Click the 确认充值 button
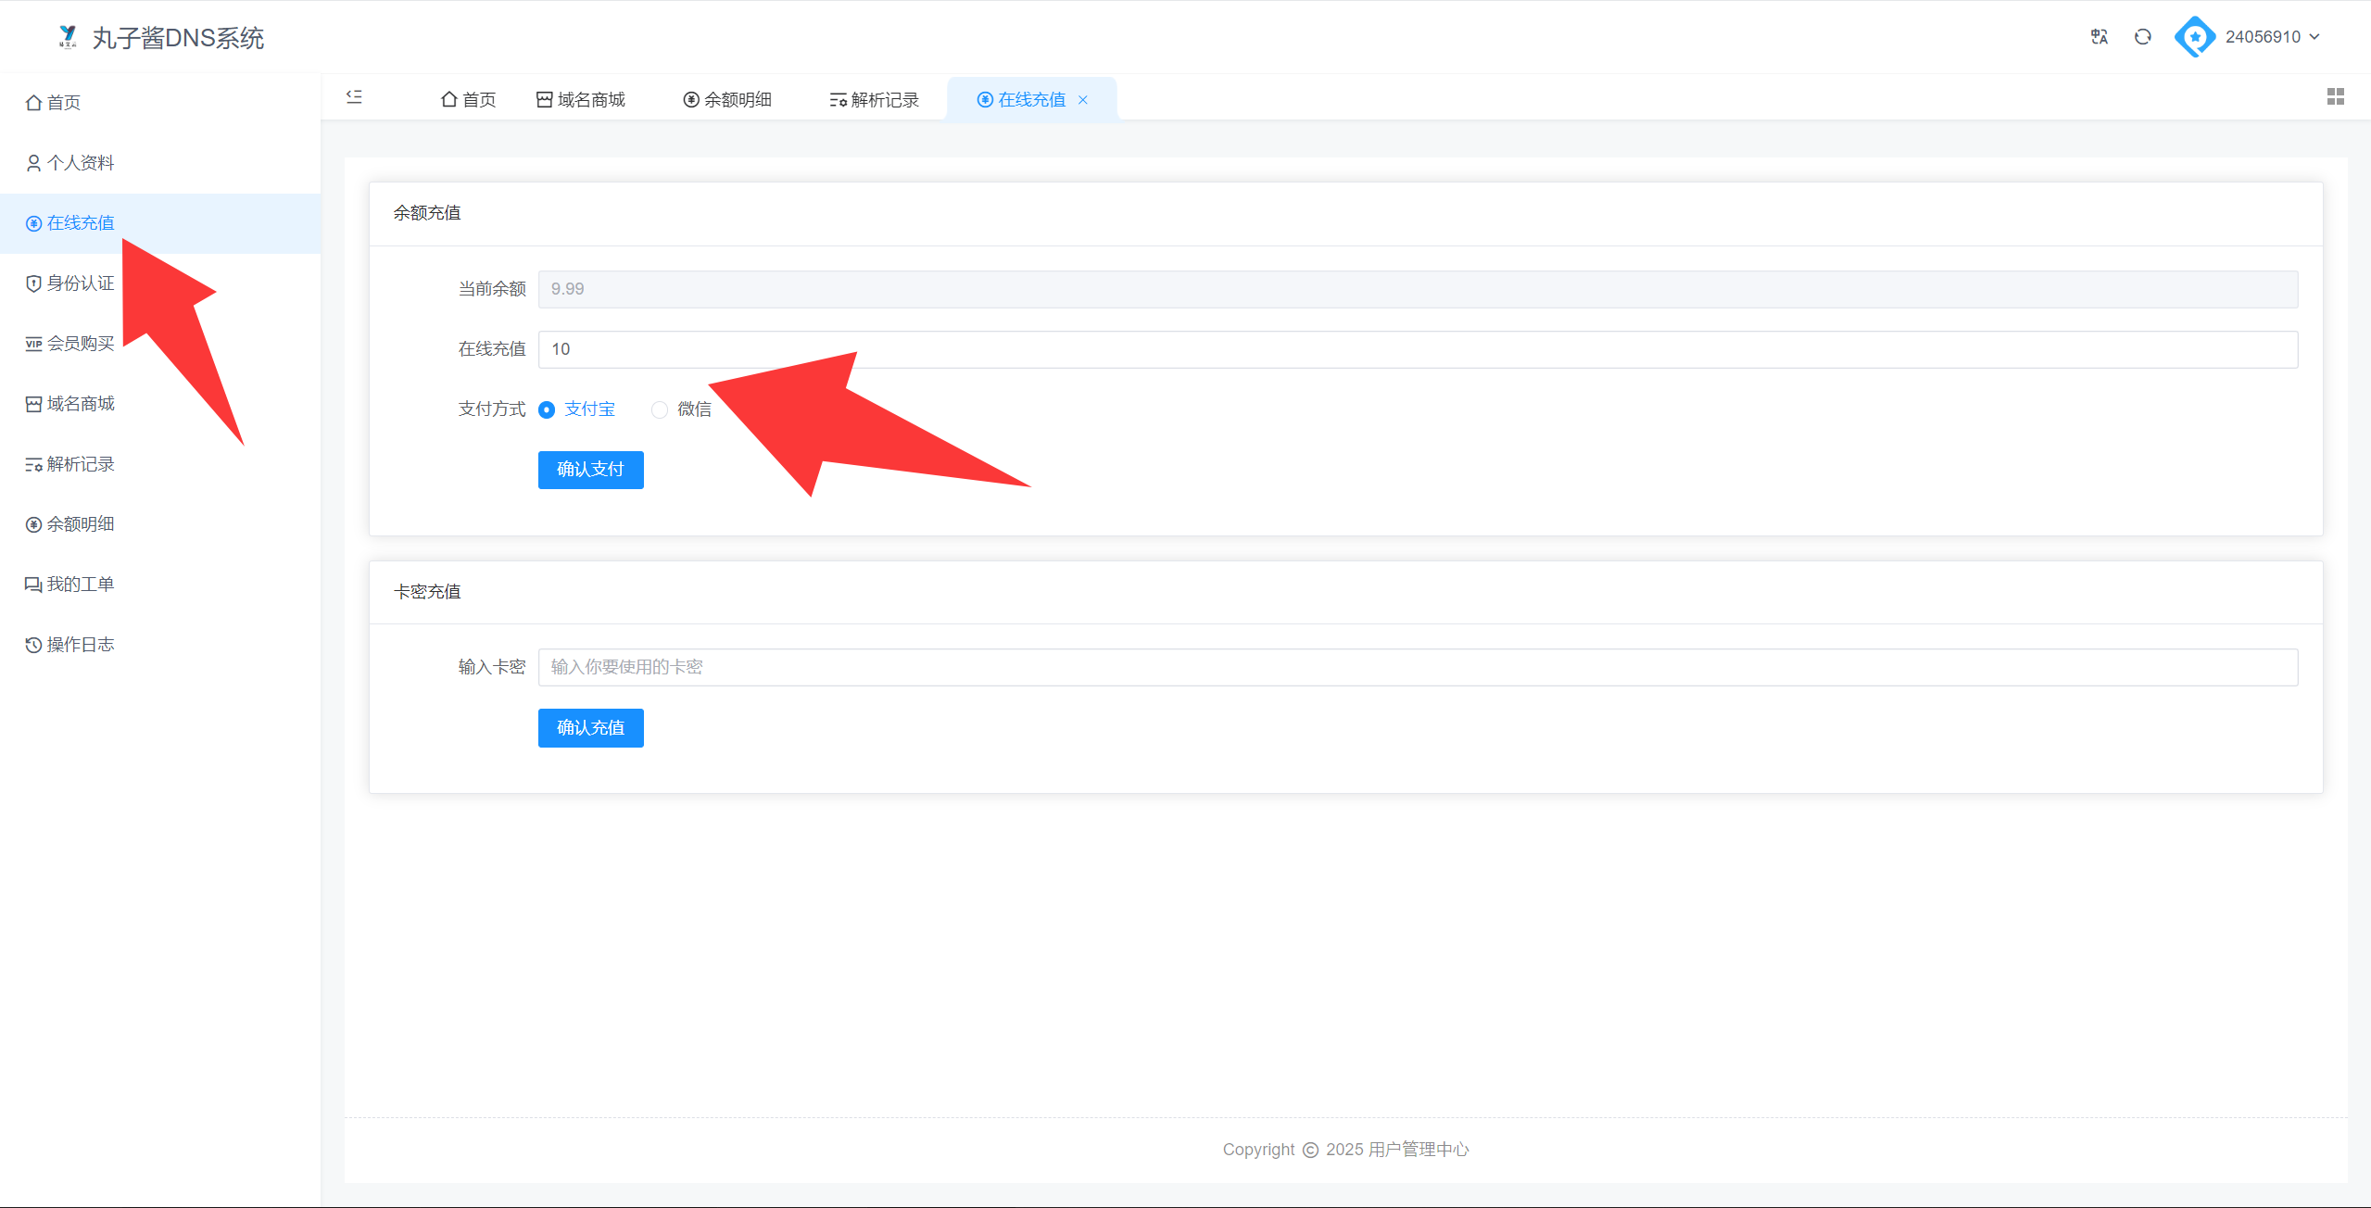The height and width of the screenshot is (1208, 2371). click(590, 728)
